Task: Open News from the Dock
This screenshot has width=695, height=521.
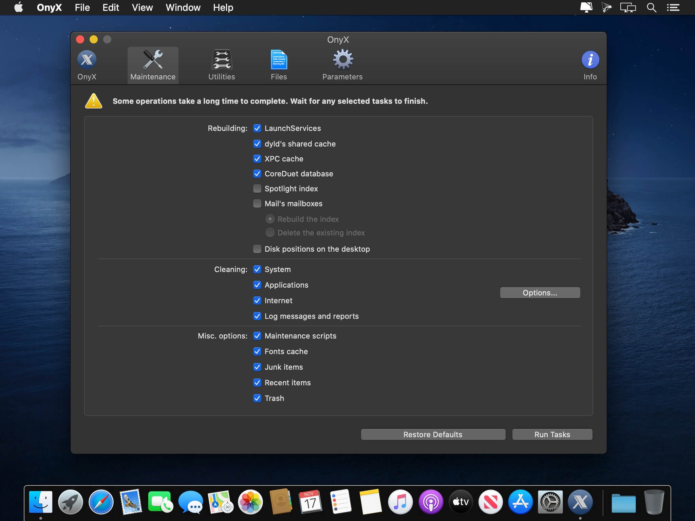Action: (x=490, y=502)
